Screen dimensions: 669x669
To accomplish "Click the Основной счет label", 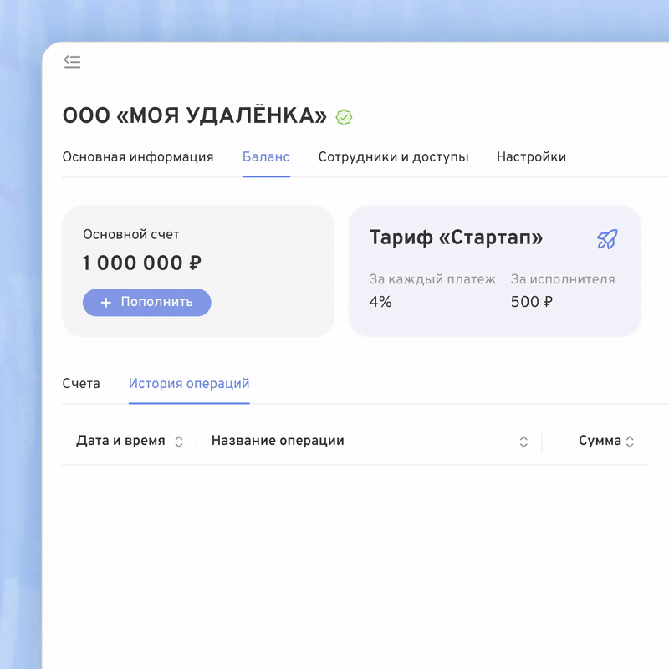I will pyautogui.click(x=131, y=234).
